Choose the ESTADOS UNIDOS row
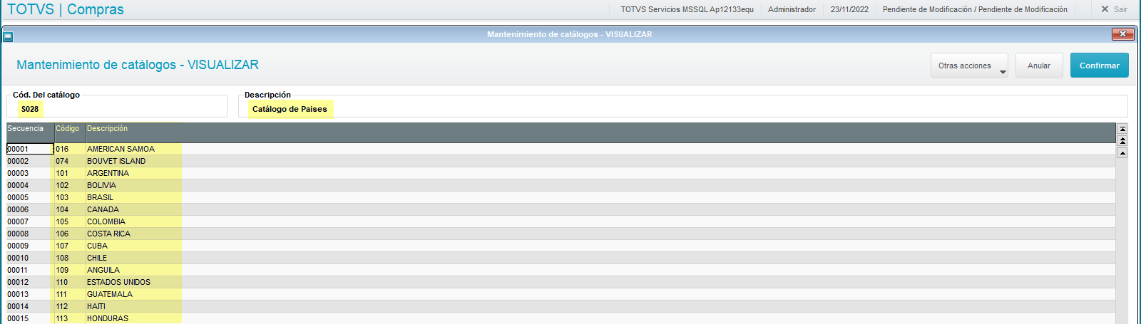The height and width of the screenshot is (324, 1141). point(118,282)
